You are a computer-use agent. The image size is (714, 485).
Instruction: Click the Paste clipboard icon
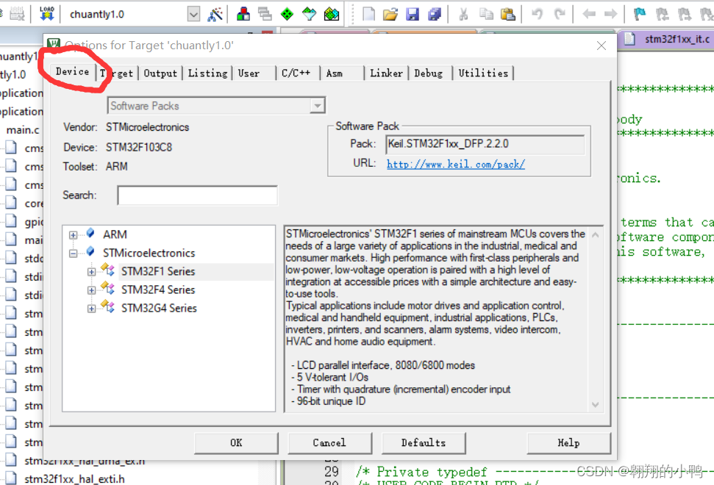507,14
